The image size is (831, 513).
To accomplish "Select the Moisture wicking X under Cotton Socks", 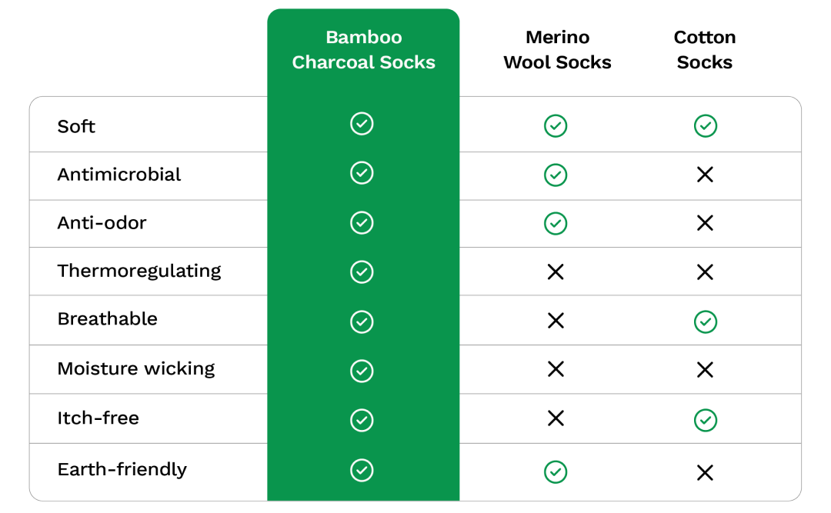I will pyautogui.click(x=705, y=369).
